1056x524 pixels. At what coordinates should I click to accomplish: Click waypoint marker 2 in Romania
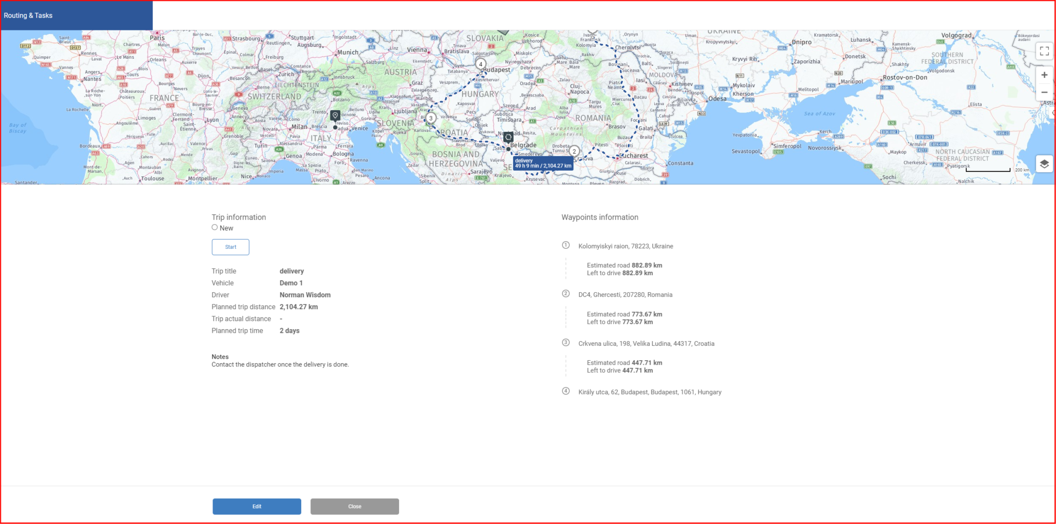[x=574, y=151]
